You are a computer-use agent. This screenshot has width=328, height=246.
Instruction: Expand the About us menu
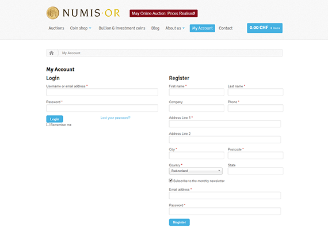(175, 28)
